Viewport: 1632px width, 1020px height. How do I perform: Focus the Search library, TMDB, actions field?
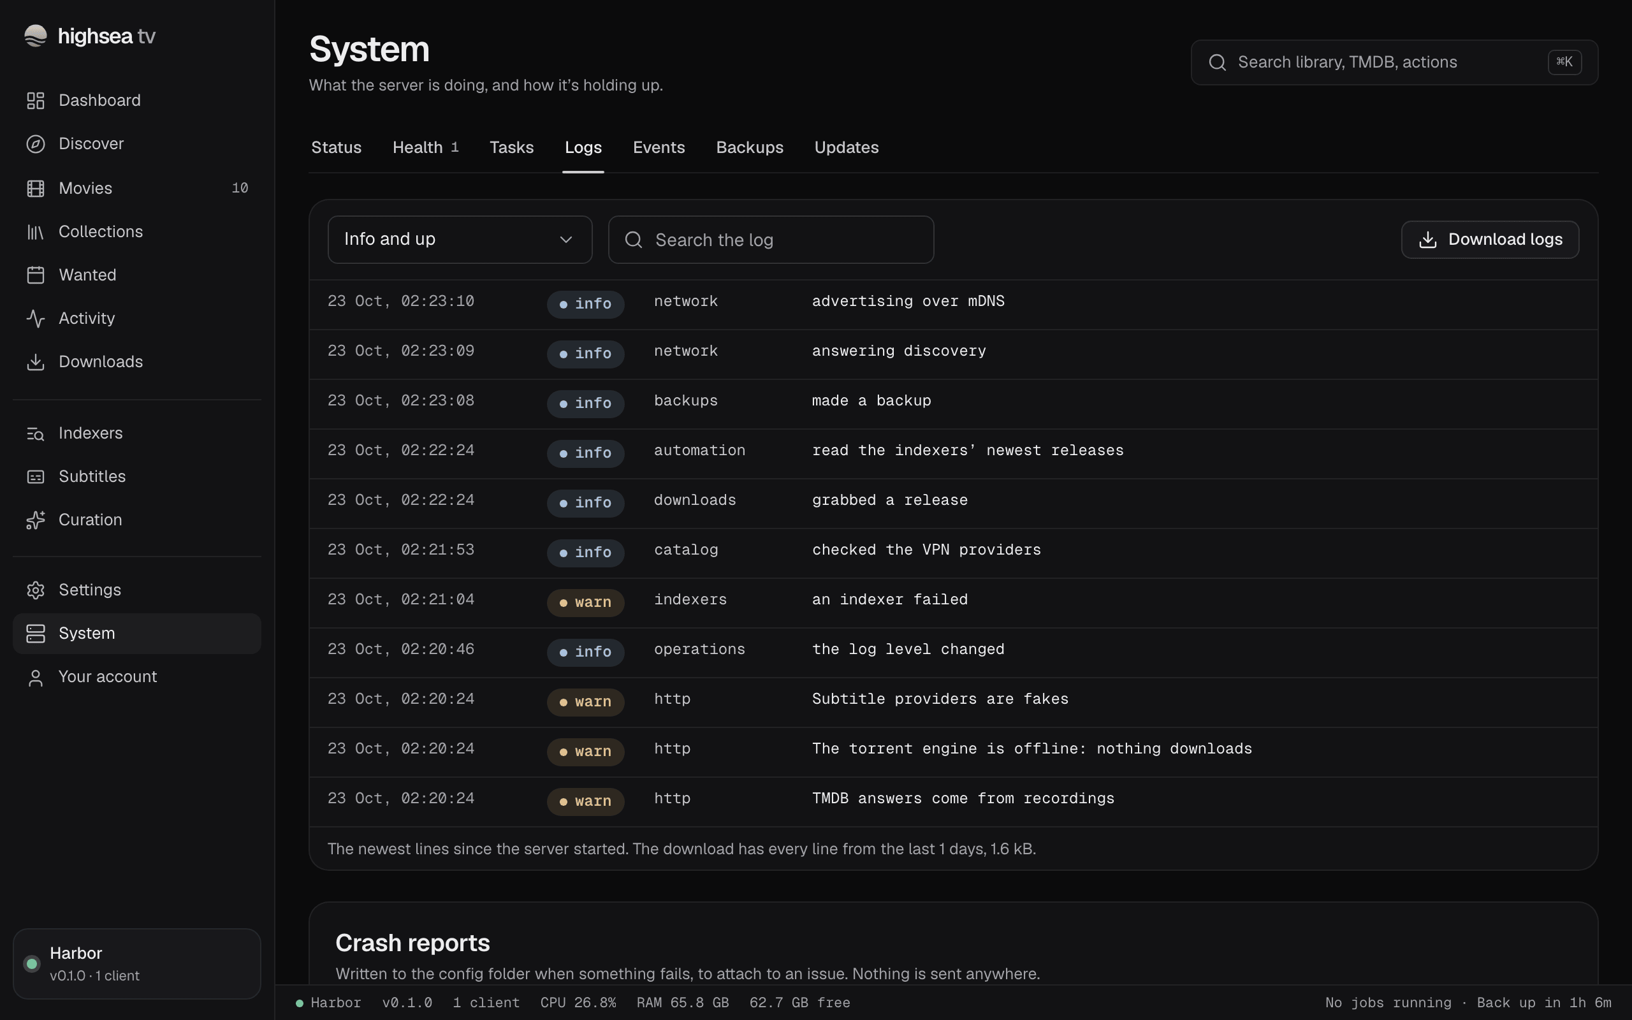click(1394, 62)
